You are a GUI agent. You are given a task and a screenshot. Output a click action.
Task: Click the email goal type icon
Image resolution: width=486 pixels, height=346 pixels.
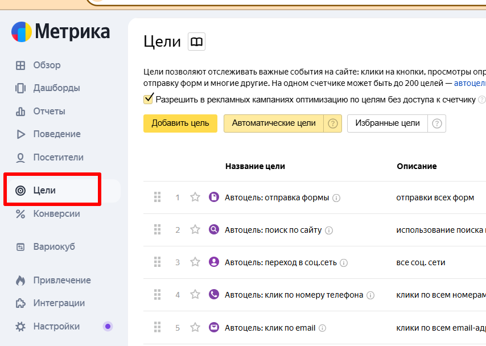click(214, 327)
